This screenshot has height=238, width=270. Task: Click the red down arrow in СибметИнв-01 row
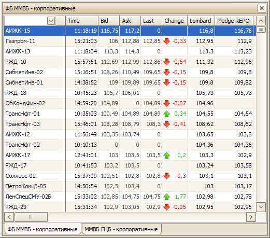[166, 82]
